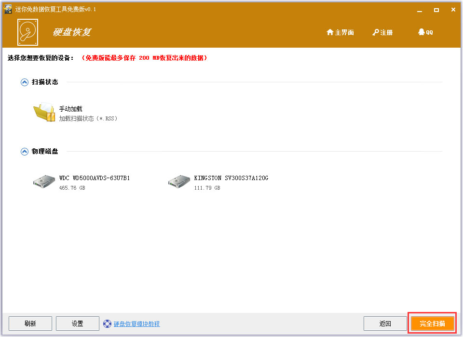Click the home icon beside 主界面
The height and width of the screenshot is (337, 463).
pyautogui.click(x=329, y=32)
